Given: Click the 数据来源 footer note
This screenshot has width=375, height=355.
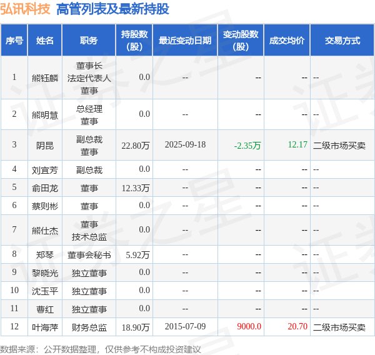Looking at the screenshot, I should pos(101,349).
